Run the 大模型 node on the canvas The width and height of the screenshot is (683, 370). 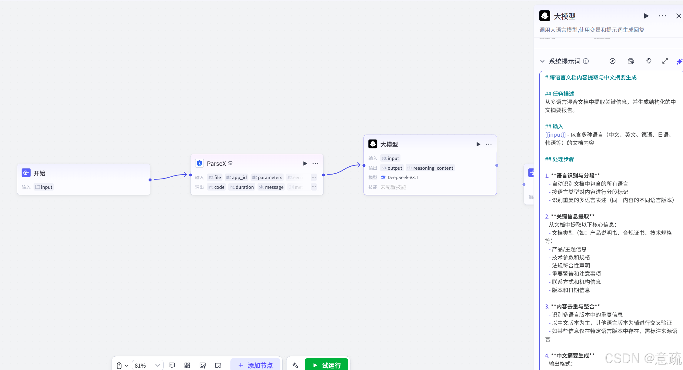pos(478,144)
